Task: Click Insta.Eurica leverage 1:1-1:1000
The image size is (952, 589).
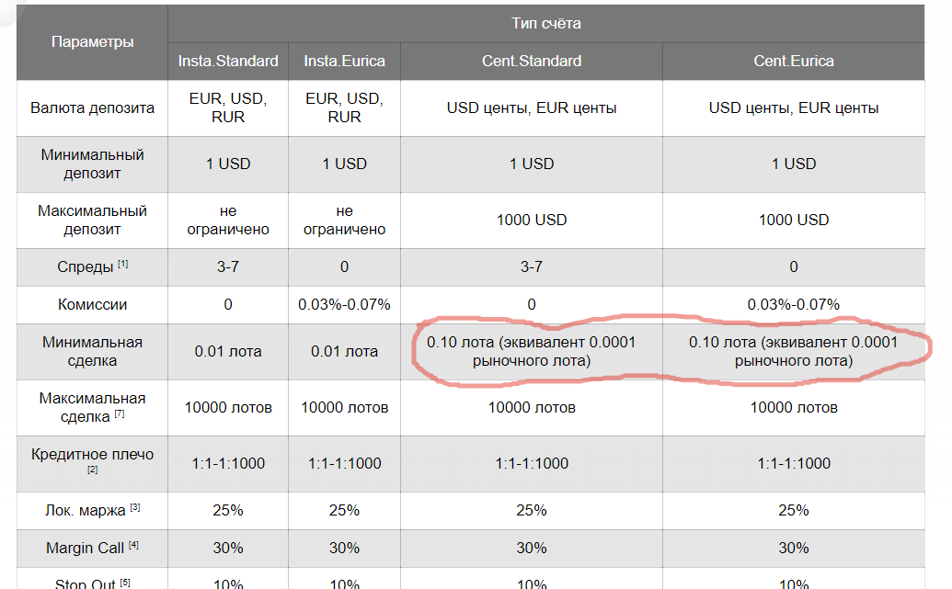Action: 344,463
